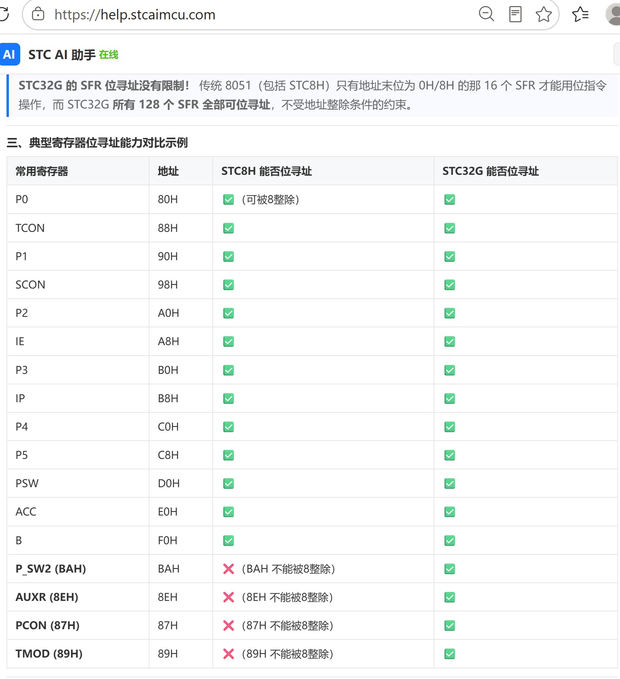The height and width of the screenshot is (679, 620).
Task: Click STC32G green check in AUXR row
Action: tap(450, 597)
